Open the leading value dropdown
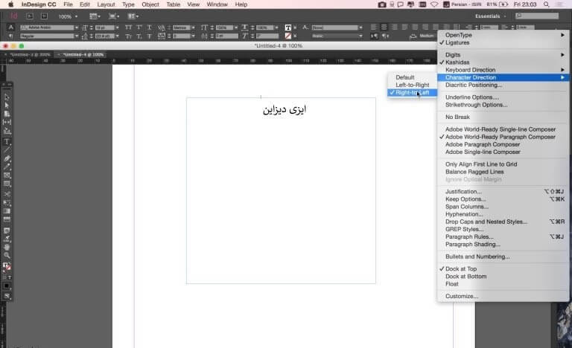Viewport: 572px width, 348px height. (x=117, y=36)
